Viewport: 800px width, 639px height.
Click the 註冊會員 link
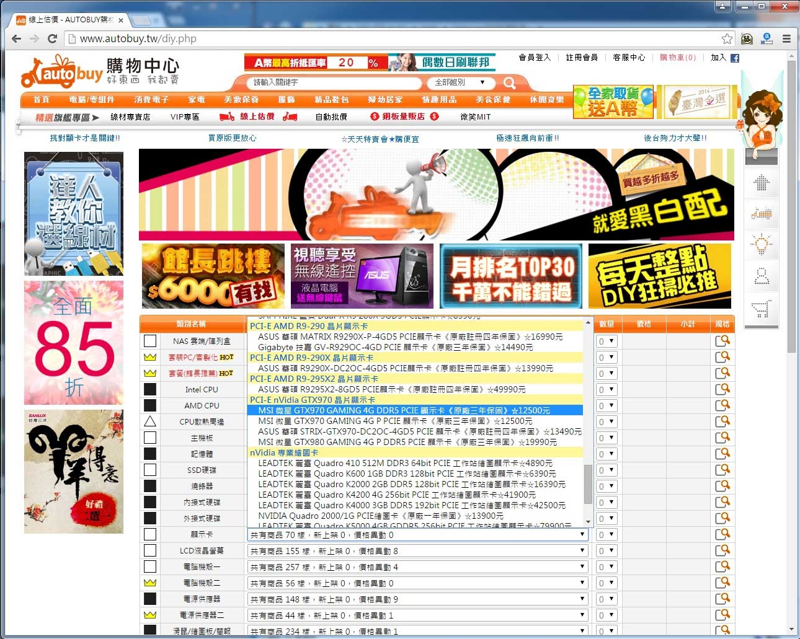click(582, 58)
